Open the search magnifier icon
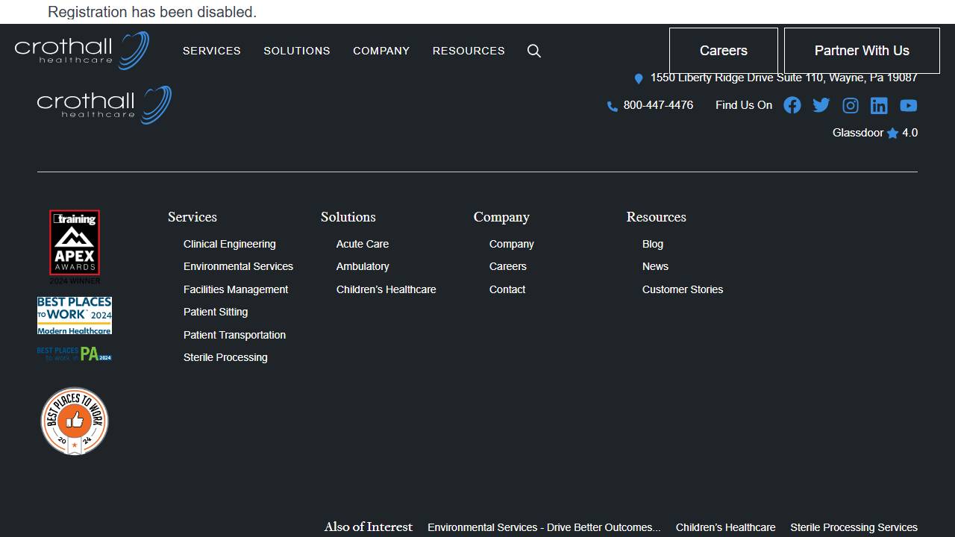 point(534,51)
